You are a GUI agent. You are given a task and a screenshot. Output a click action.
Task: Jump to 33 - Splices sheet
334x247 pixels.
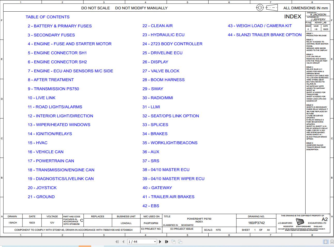click(155, 125)
